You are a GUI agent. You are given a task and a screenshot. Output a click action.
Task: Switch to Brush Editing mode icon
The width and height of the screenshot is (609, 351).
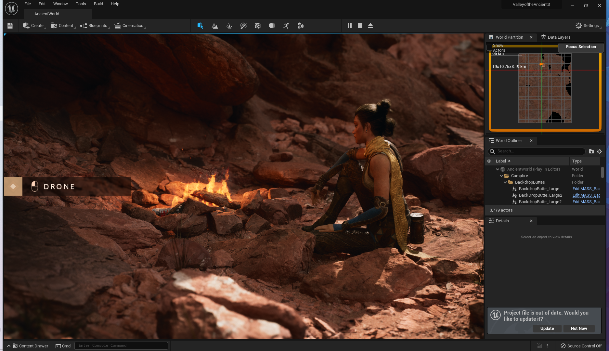(x=272, y=26)
